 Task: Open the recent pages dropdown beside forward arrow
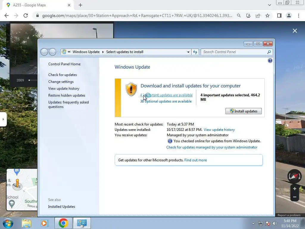pyautogui.click(x=58, y=52)
